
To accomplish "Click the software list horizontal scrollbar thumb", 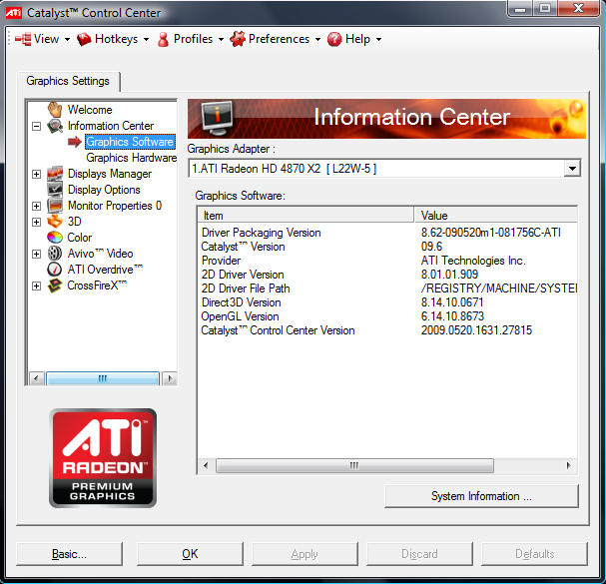I will point(354,465).
